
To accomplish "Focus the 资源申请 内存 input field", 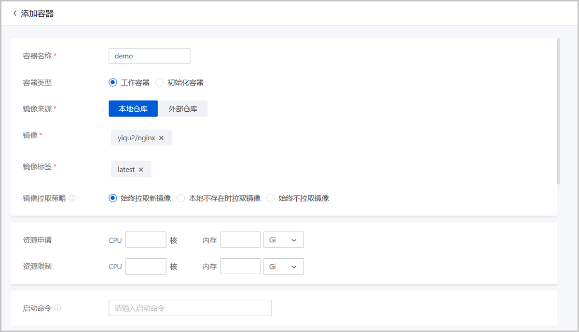I will 240,240.
